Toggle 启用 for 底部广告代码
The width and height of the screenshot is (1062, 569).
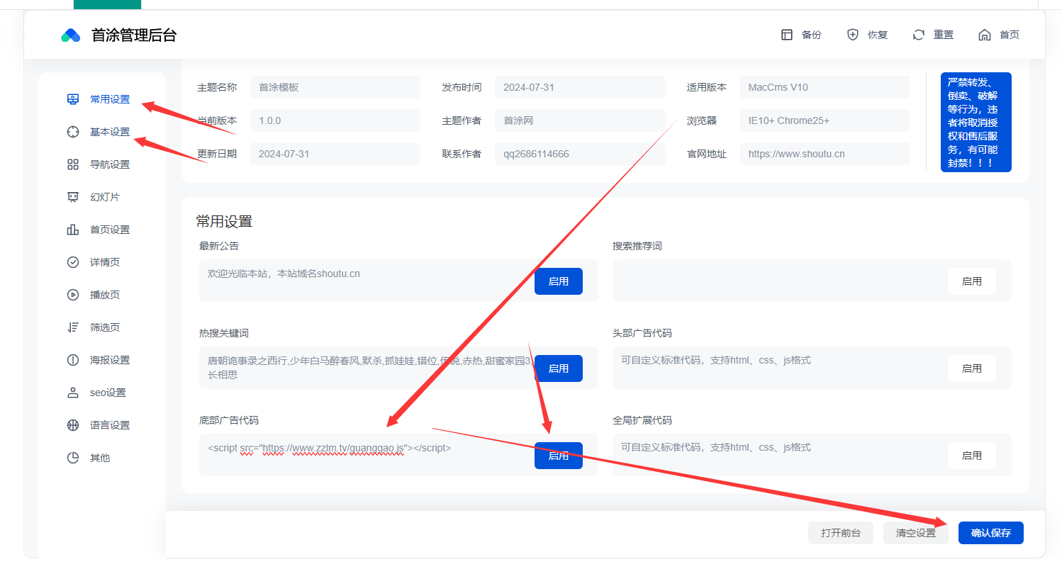tap(559, 456)
